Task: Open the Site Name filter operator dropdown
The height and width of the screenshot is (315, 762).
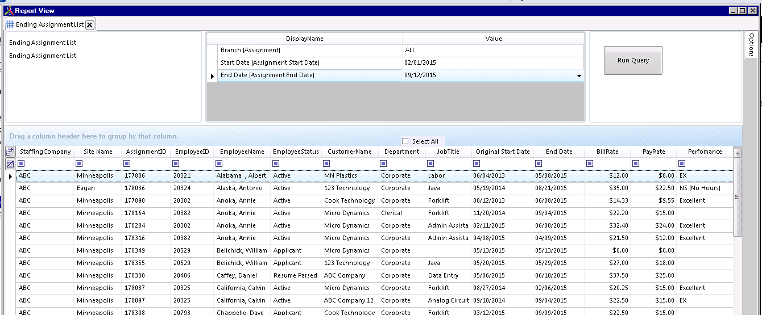Action: click(x=80, y=164)
